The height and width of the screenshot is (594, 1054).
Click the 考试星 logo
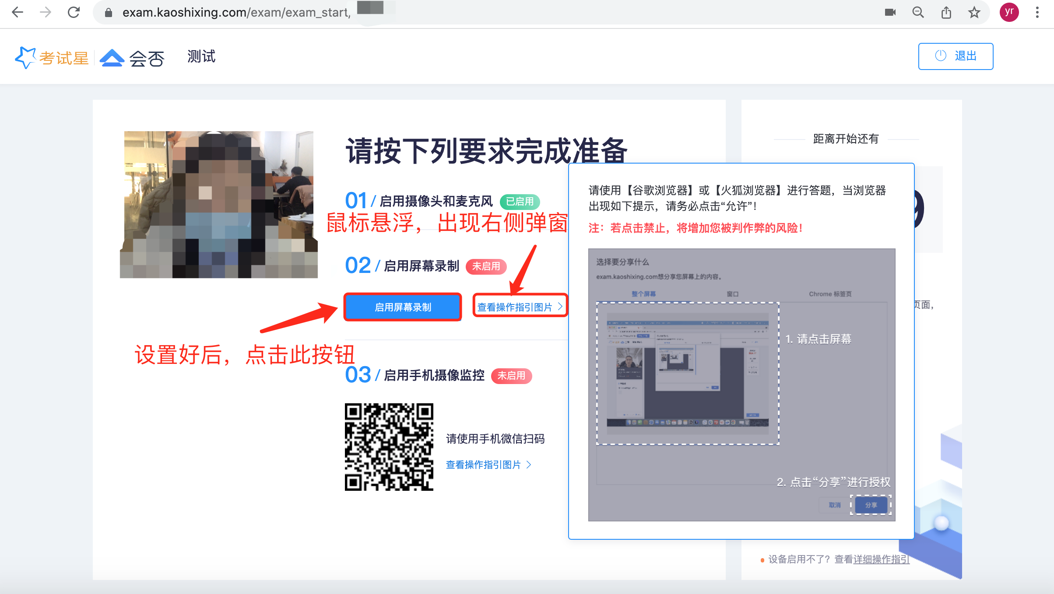52,57
